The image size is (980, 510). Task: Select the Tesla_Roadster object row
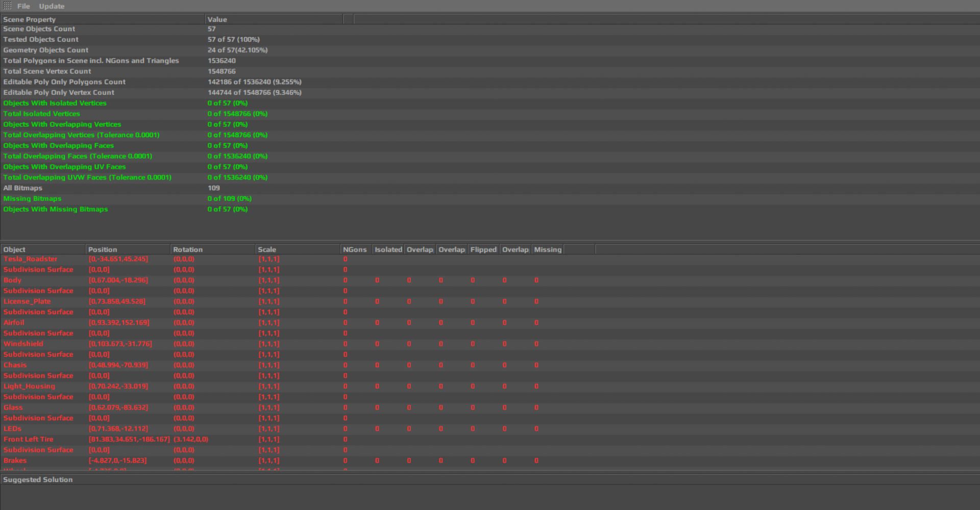490,259
